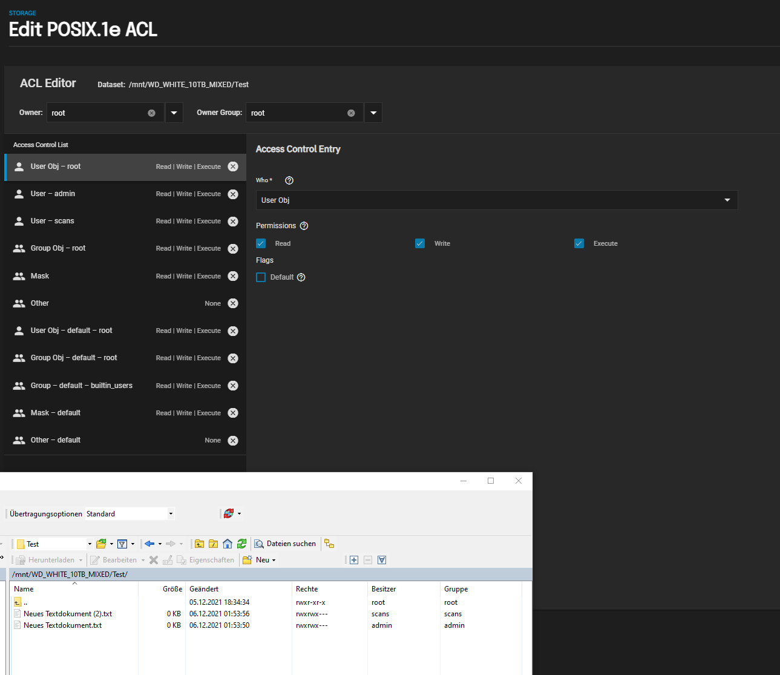
Task: Select file Neues Textdokument (2).txt
Action: [x=67, y=614]
